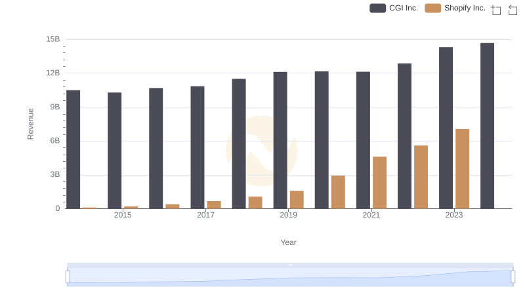The image size is (525, 302).
Task: Click the CGI Inc. bar for 2023
Action: point(446,128)
